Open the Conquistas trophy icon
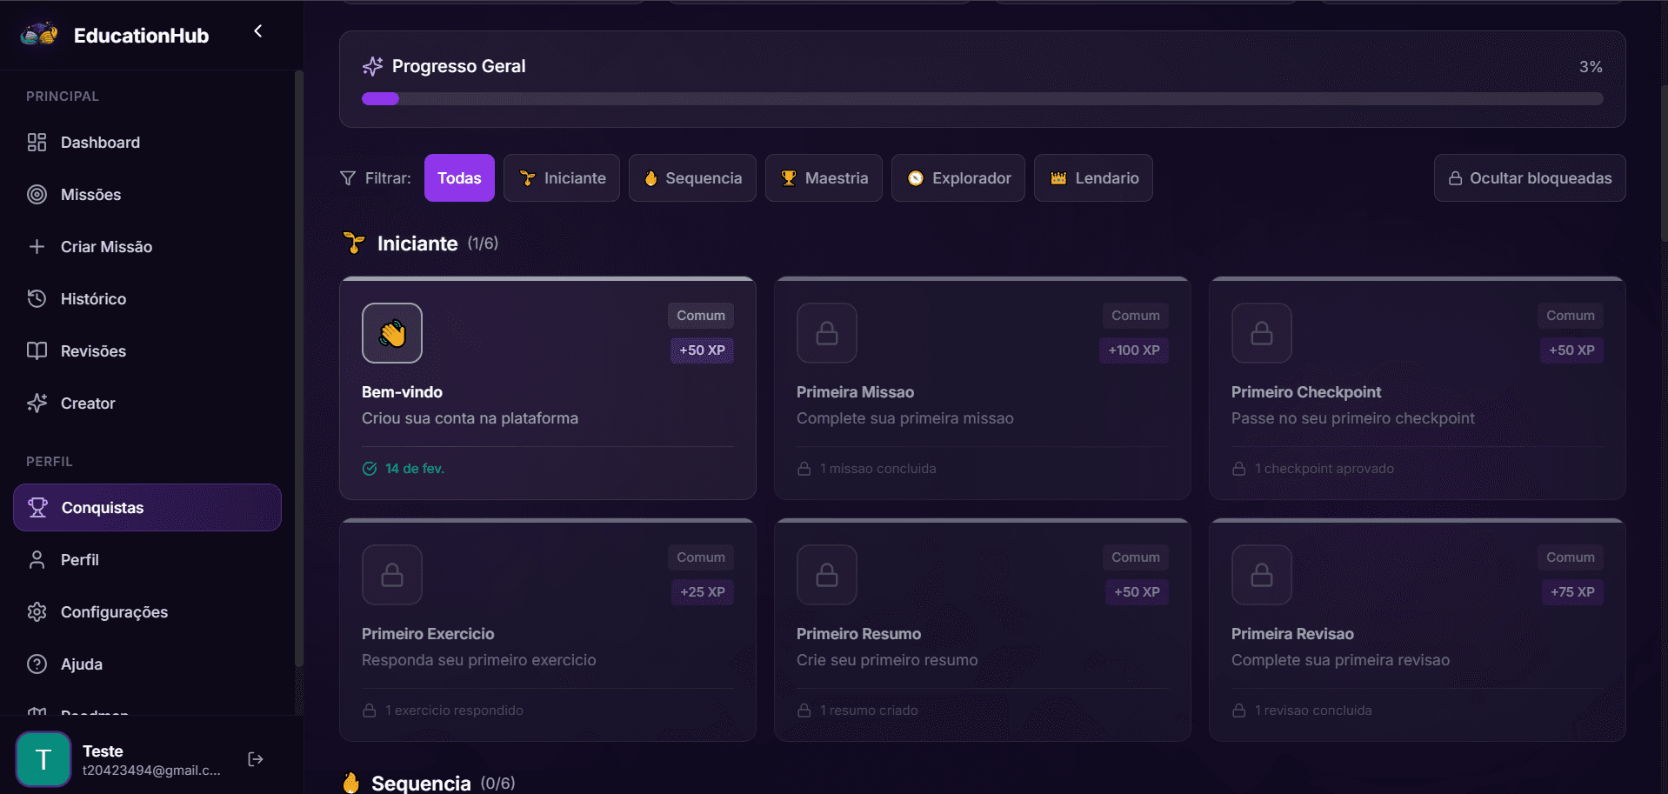Screen dimensions: 1668x794 [37, 507]
